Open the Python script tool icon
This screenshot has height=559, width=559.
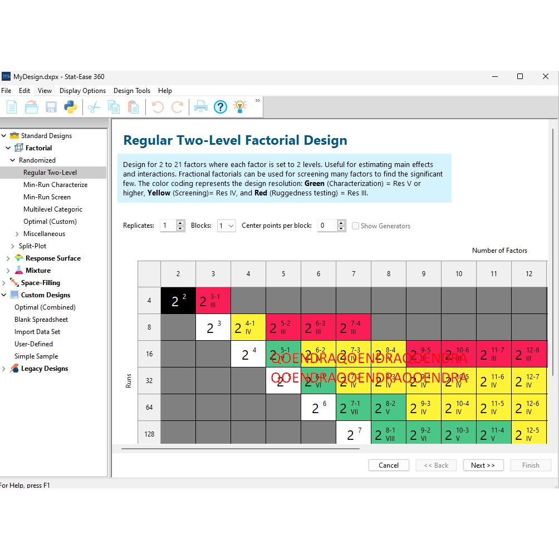point(70,106)
